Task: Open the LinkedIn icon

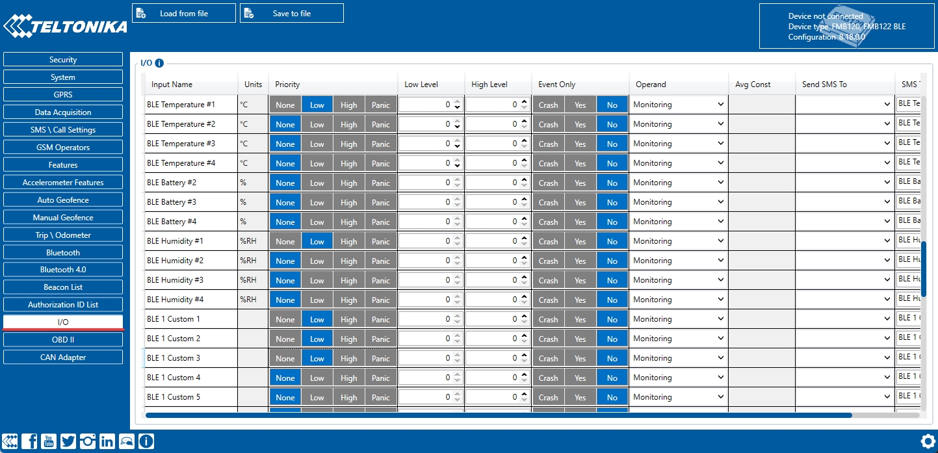Action: [107, 441]
